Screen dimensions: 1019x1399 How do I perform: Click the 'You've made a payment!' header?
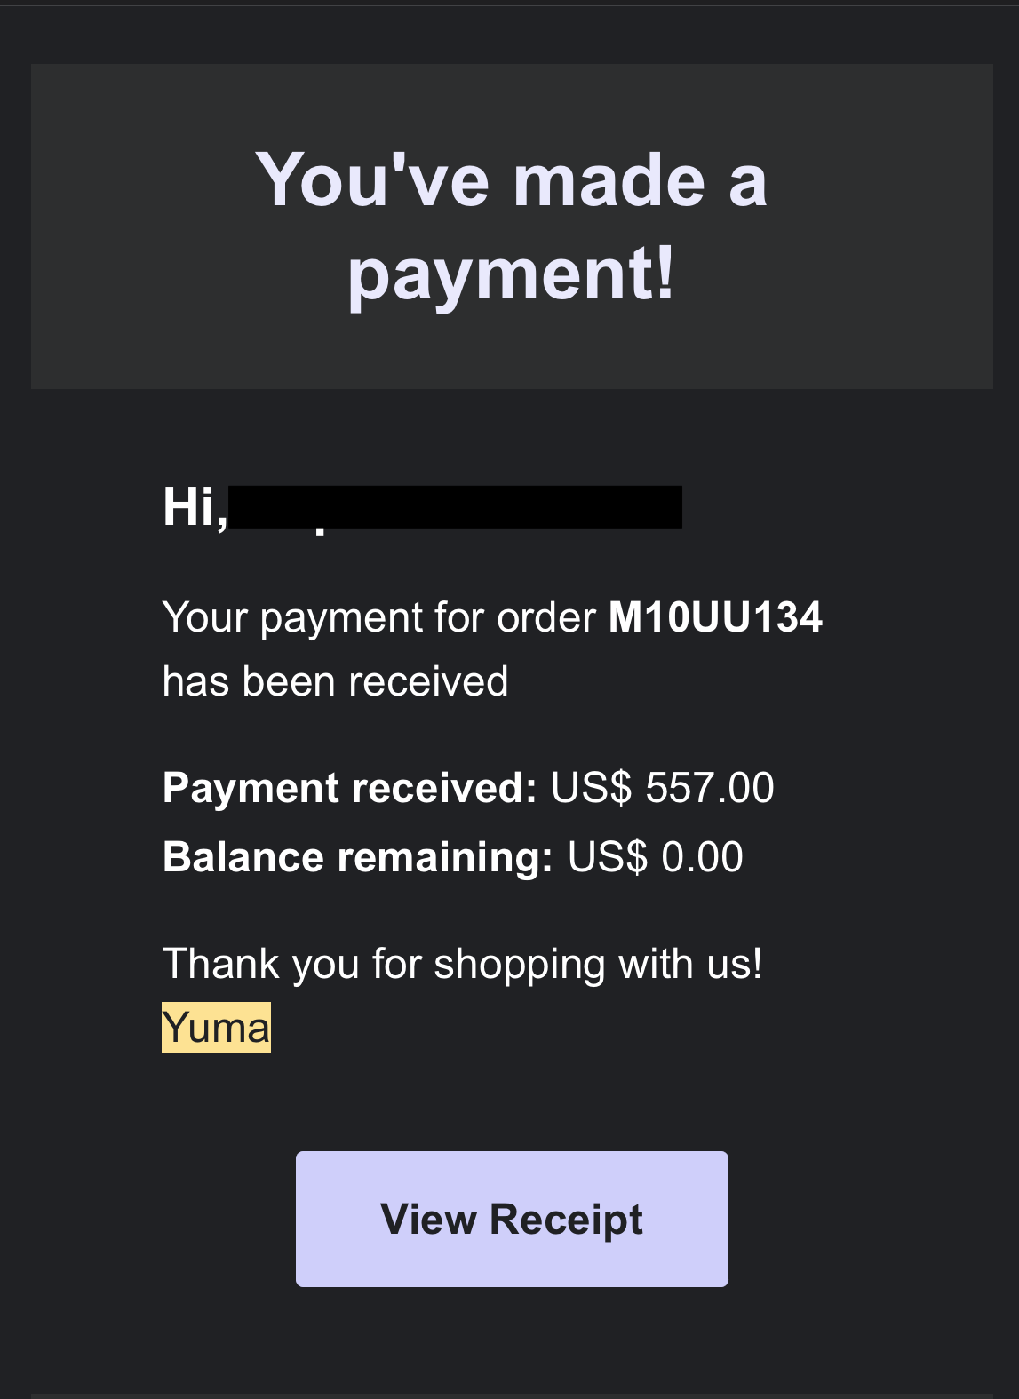(513, 222)
